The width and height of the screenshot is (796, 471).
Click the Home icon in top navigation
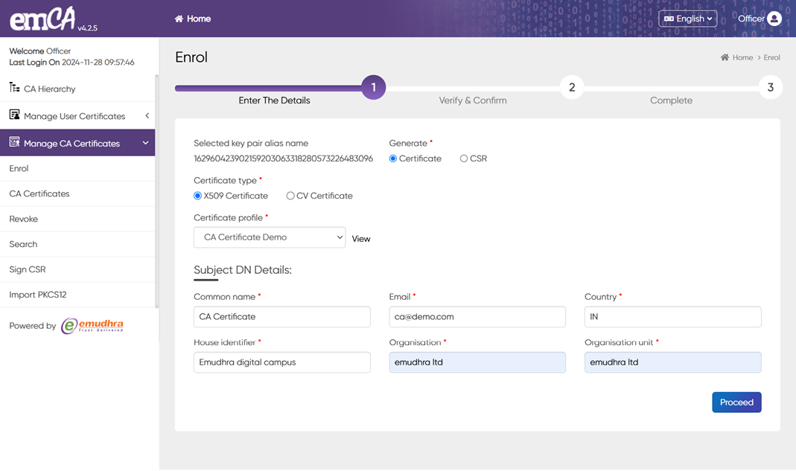[179, 19]
